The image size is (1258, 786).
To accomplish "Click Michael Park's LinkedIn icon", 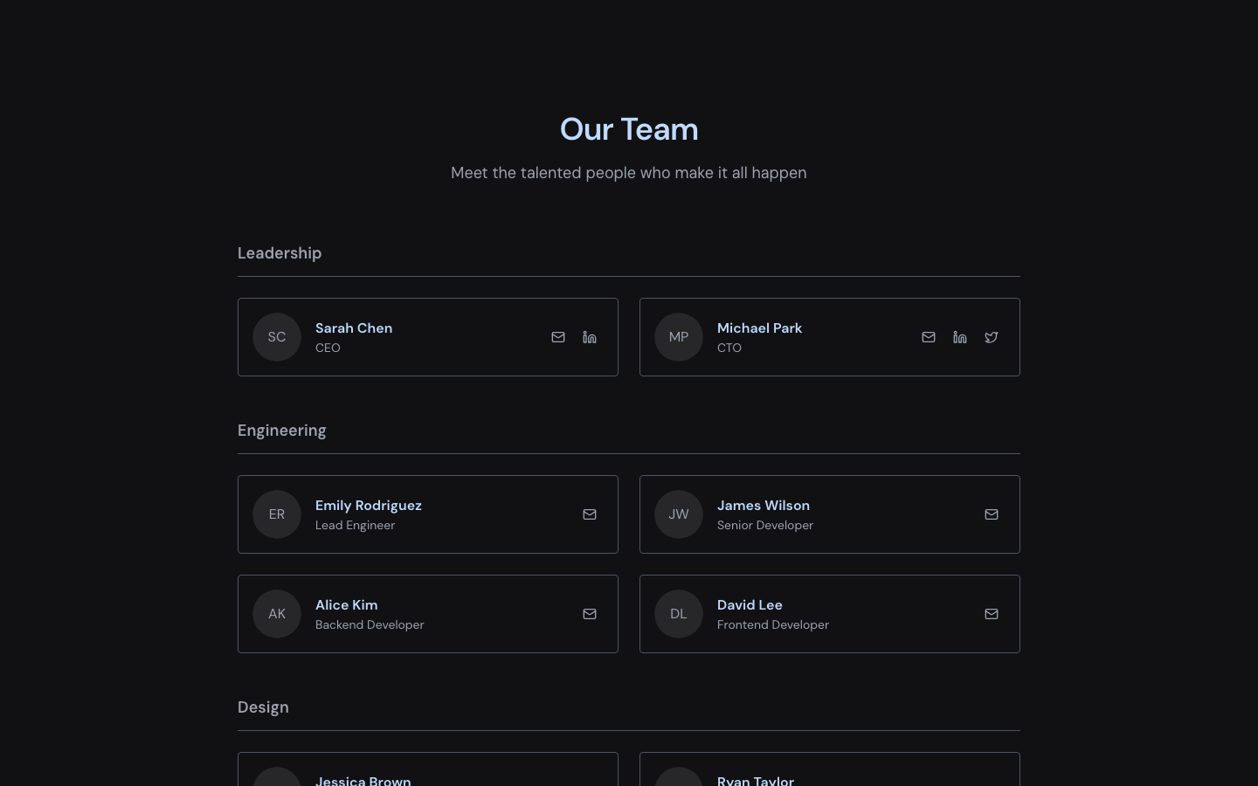I will [x=960, y=337].
